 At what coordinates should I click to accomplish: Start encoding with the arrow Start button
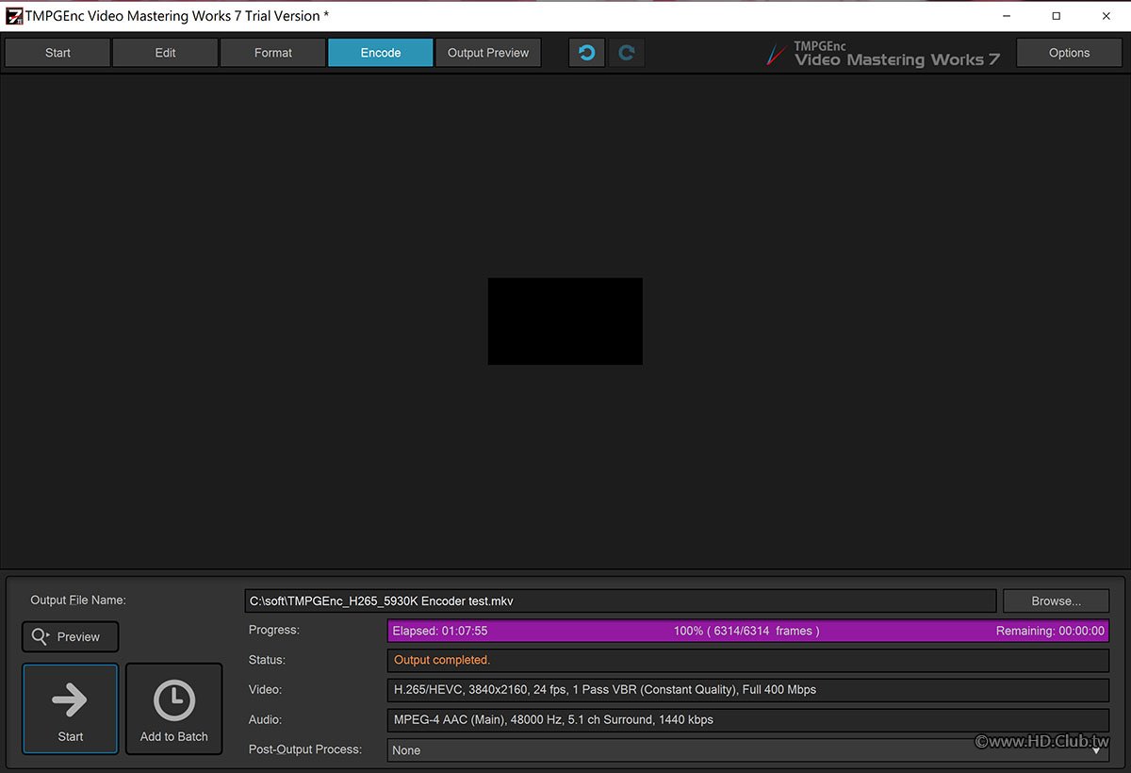[x=71, y=709]
